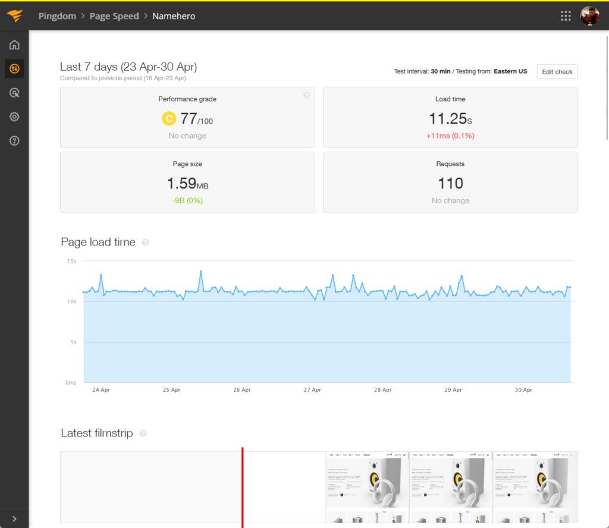609x528 pixels.
Task: Click the Eastern US testing location text
Action: (x=510, y=71)
